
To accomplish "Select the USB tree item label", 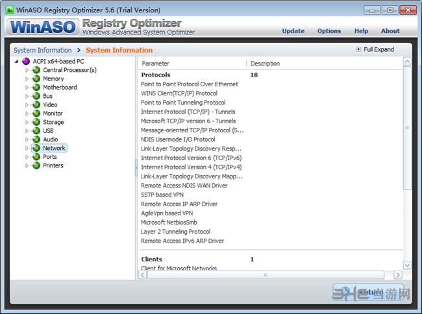I will pos(48,130).
